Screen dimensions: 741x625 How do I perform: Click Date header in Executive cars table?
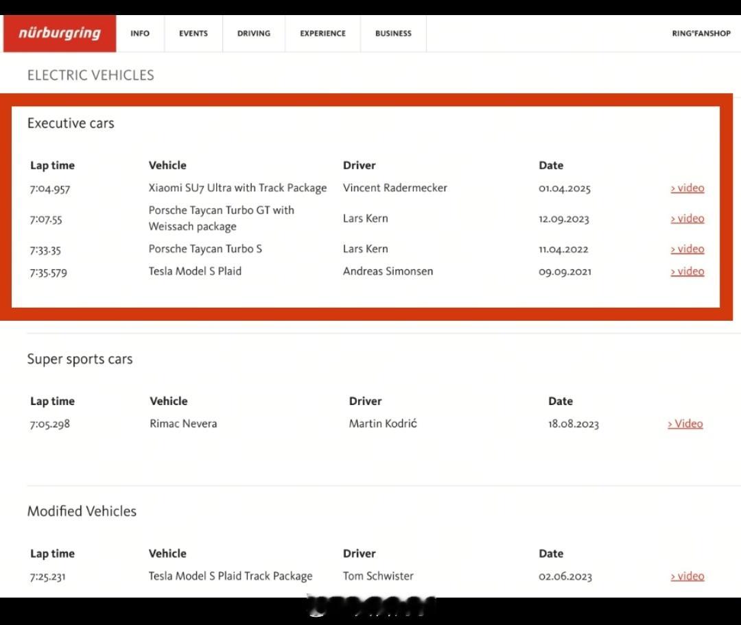pos(551,166)
